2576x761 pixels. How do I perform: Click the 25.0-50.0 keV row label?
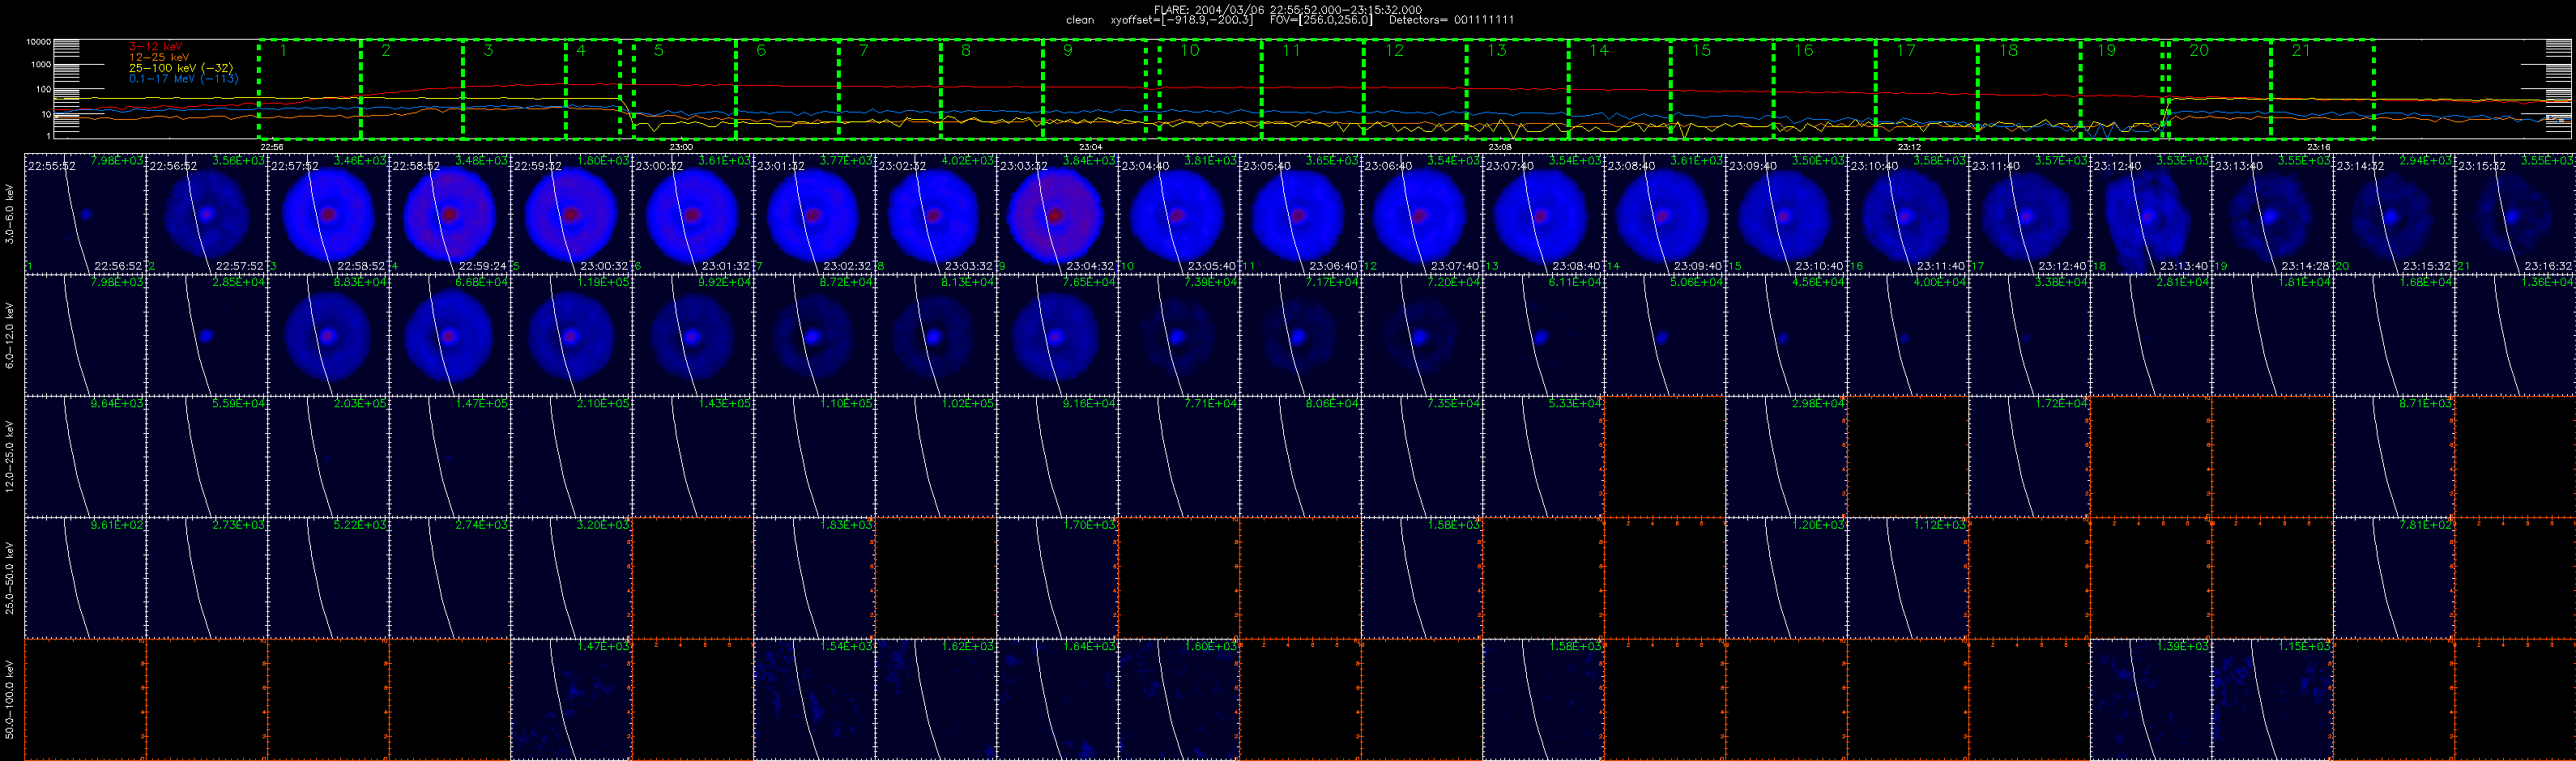pos(10,577)
